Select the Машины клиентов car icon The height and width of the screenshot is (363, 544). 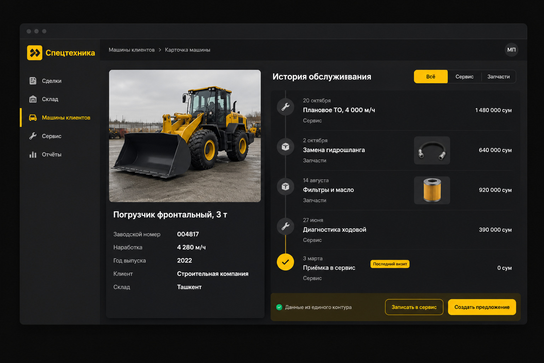[33, 118]
